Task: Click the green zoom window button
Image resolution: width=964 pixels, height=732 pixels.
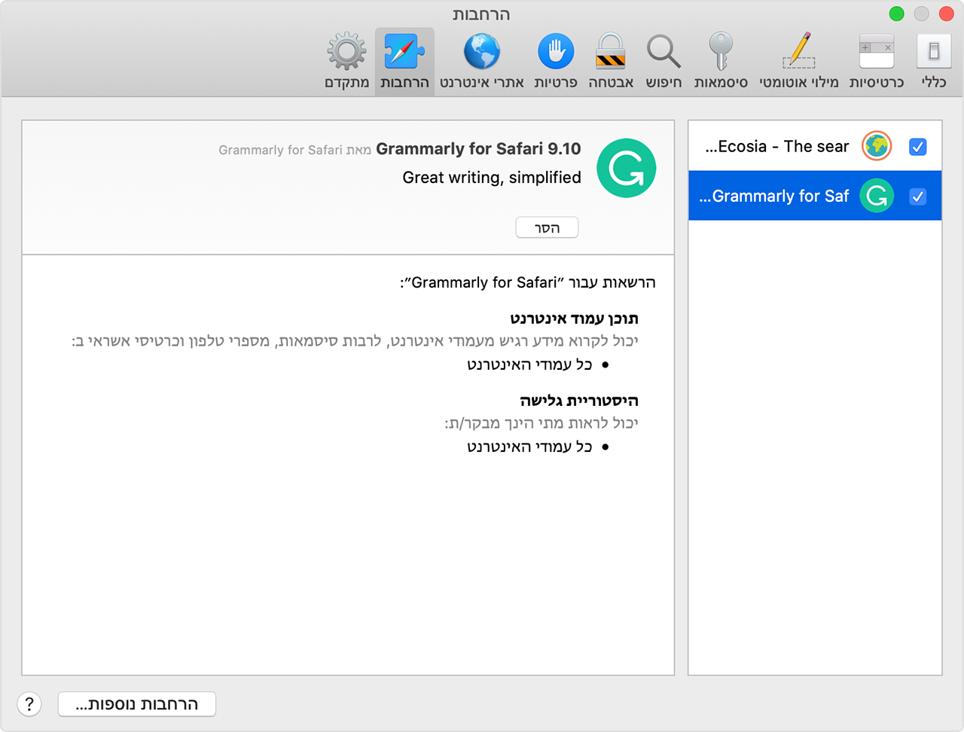Action: (x=896, y=14)
